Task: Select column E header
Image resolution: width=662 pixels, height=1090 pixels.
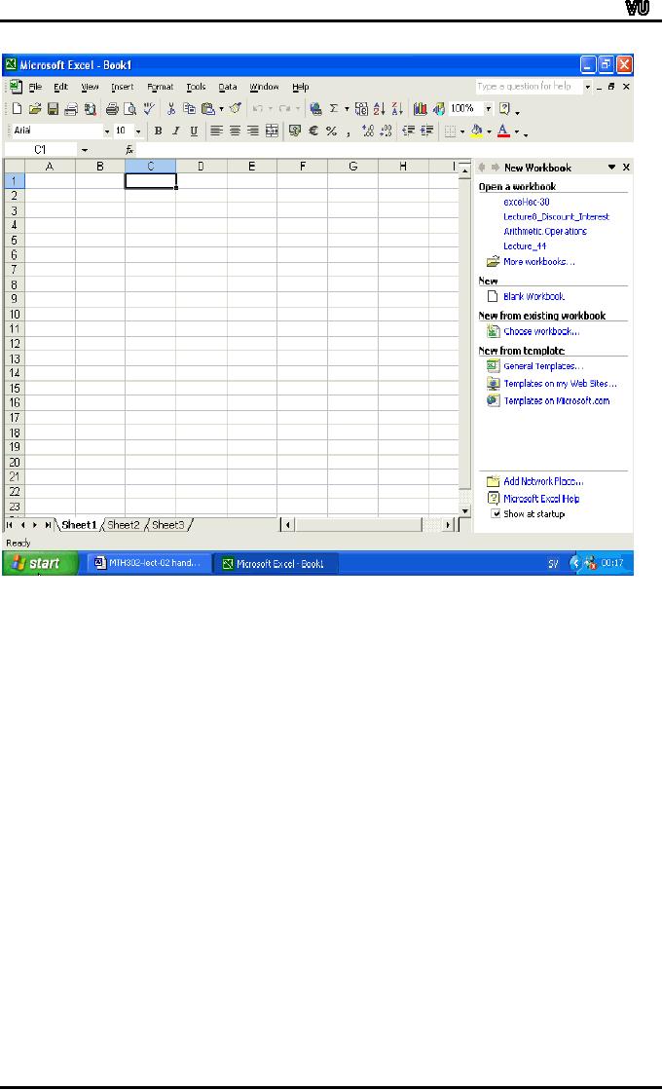Action: (x=251, y=167)
